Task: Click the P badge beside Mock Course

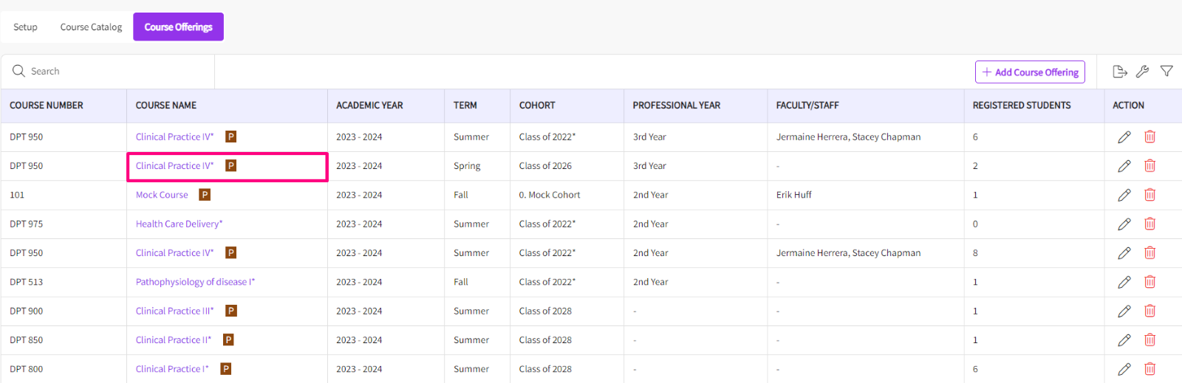Action: (x=205, y=195)
